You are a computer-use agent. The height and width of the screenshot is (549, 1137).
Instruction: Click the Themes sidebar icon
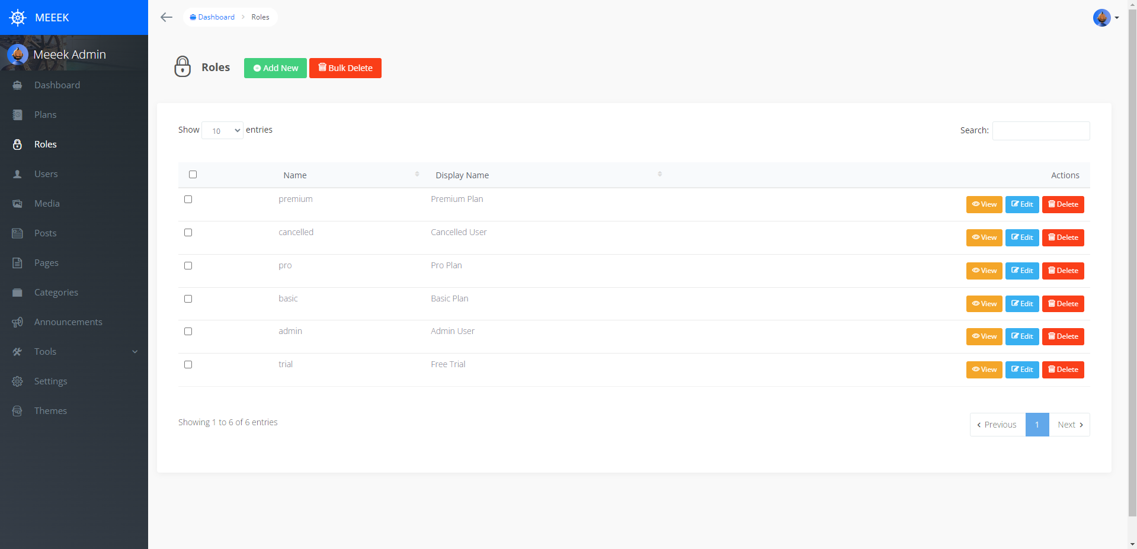(x=18, y=410)
